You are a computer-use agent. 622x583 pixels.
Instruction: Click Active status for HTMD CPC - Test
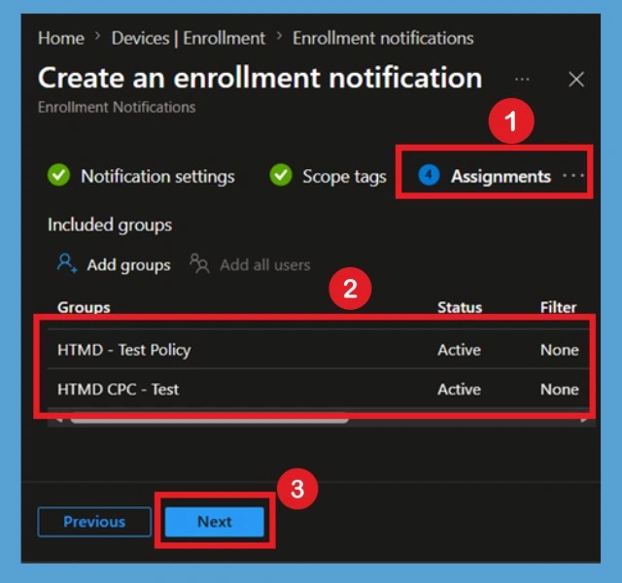point(459,389)
